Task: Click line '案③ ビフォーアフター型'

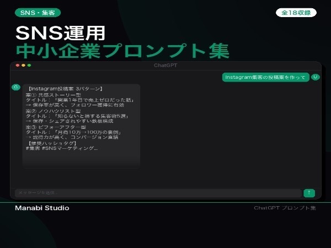Action: pyautogui.click(x=56, y=127)
